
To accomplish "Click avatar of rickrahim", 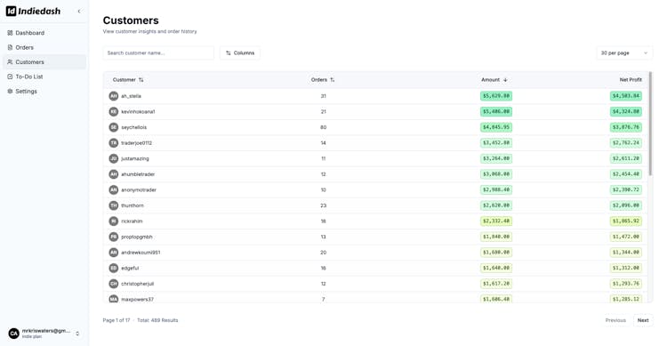I will tap(114, 221).
